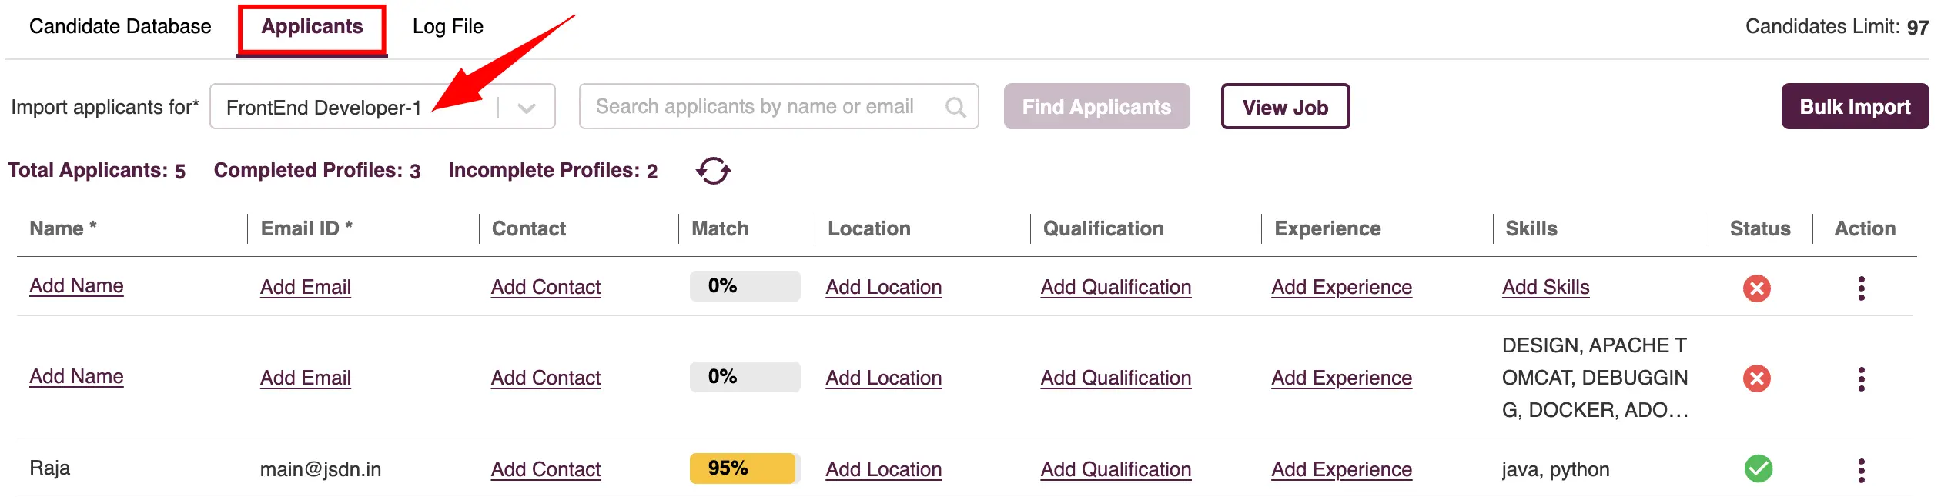Screen dimensions: 1941x500
Task: Expand the FrontEnd Developer-1 job dropdown
Action: tap(383, 107)
